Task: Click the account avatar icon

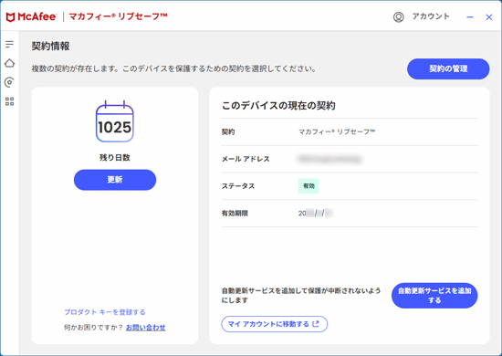Action: click(x=398, y=17)
